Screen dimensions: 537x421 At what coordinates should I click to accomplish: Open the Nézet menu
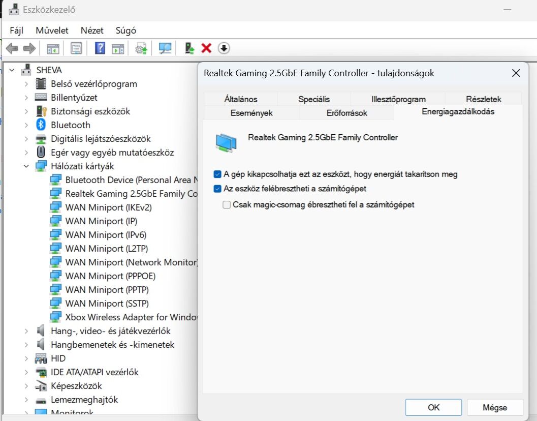(92, 31)
